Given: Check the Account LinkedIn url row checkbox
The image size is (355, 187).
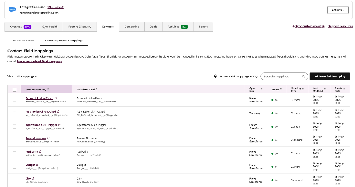Looking at the screenshot, I should [x=15, y=100].
